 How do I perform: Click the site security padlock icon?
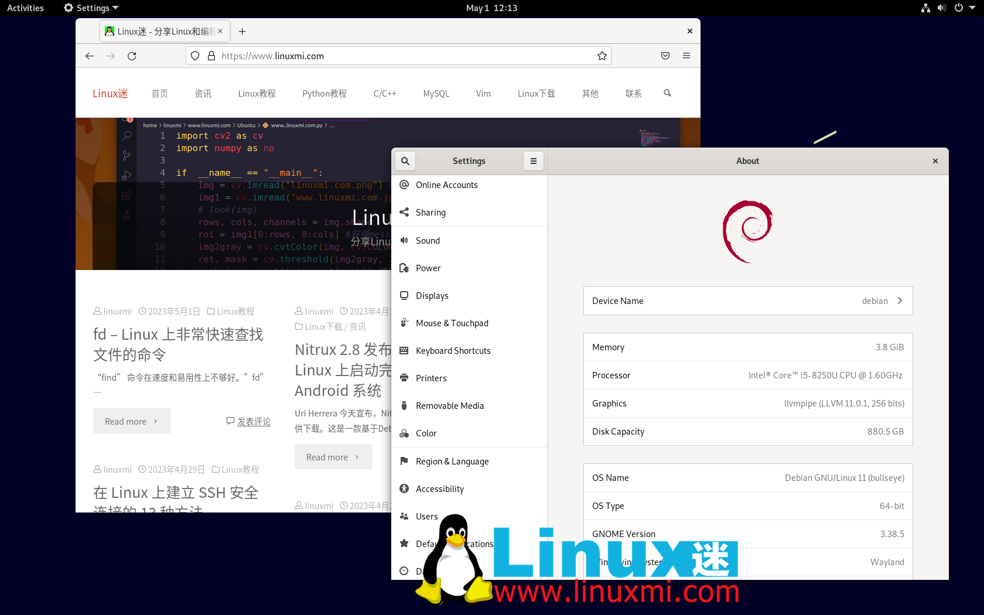point(211,56)
